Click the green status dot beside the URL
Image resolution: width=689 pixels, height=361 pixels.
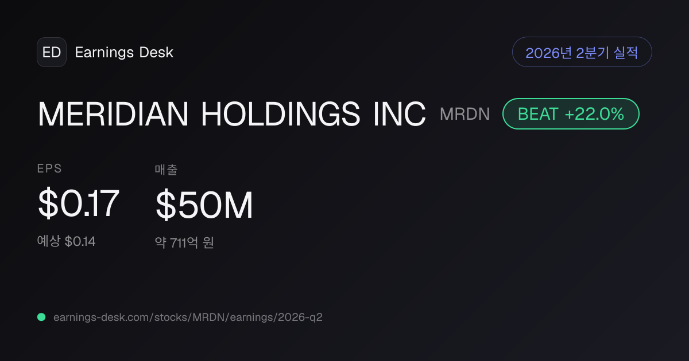[41, 317]
